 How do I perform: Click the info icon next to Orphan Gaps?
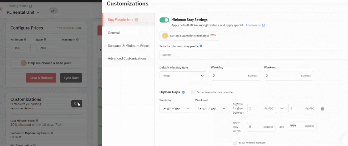coord(183,92)
